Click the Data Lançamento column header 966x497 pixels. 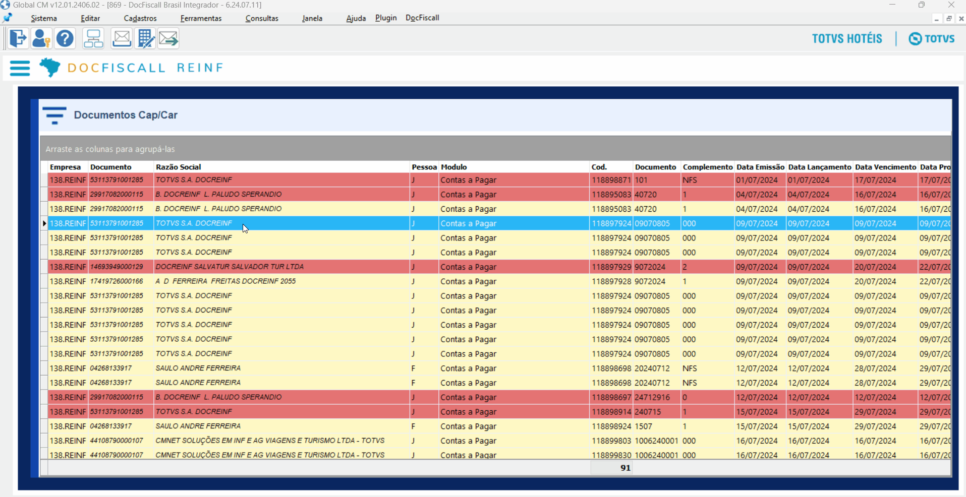click(x=820, y=167)
